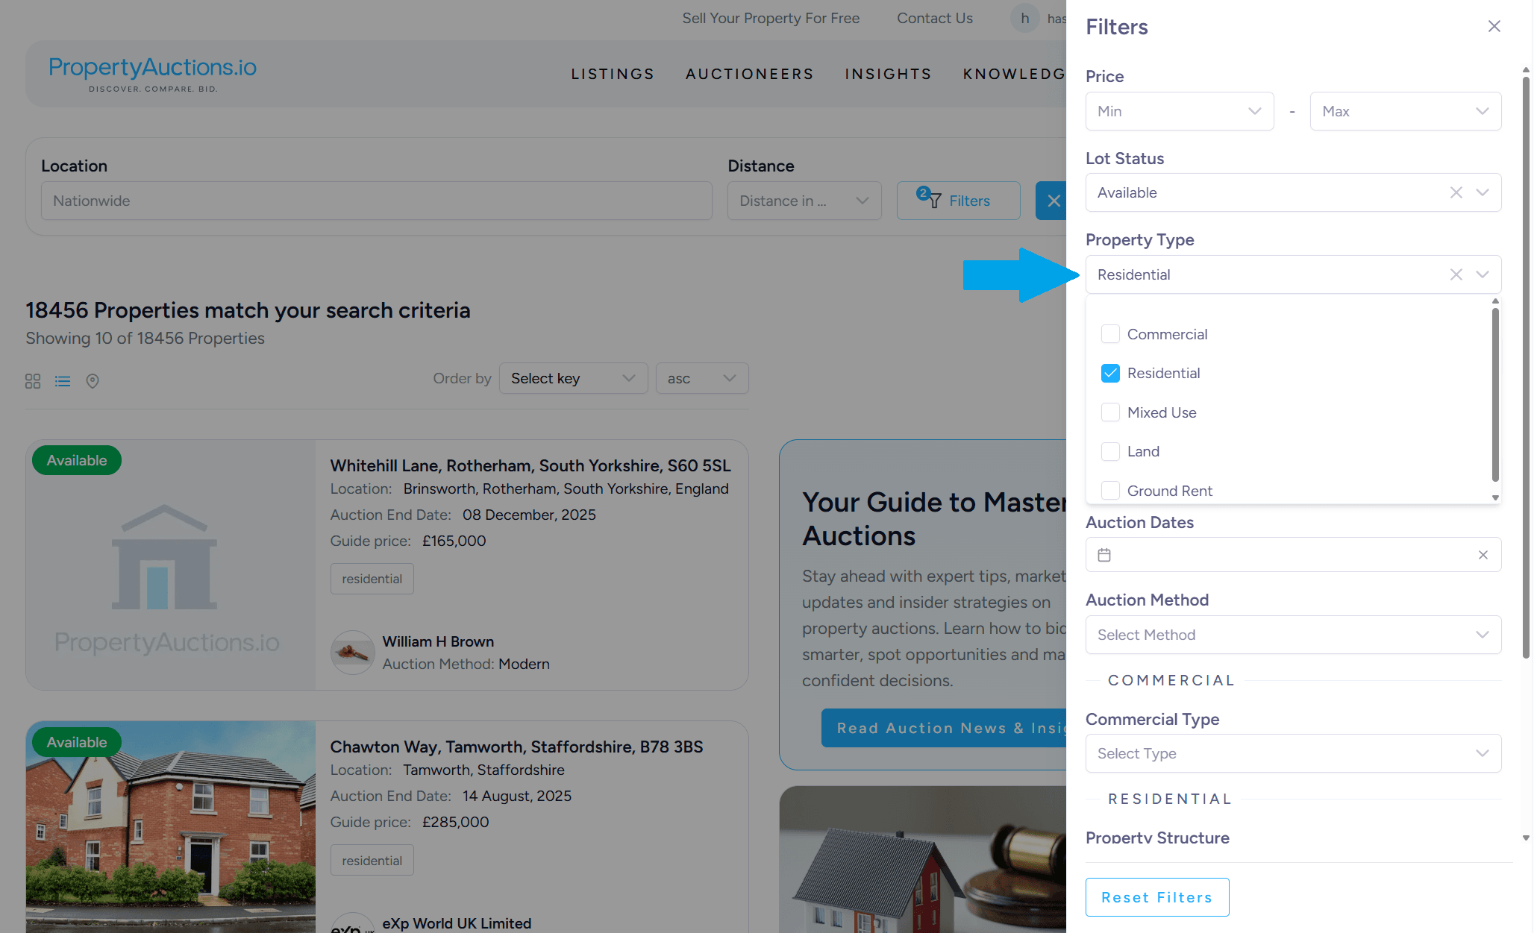This screenshot has width=1534, height=933.
Task: Tick the Land checkbox
Action: click(1110, 451)
